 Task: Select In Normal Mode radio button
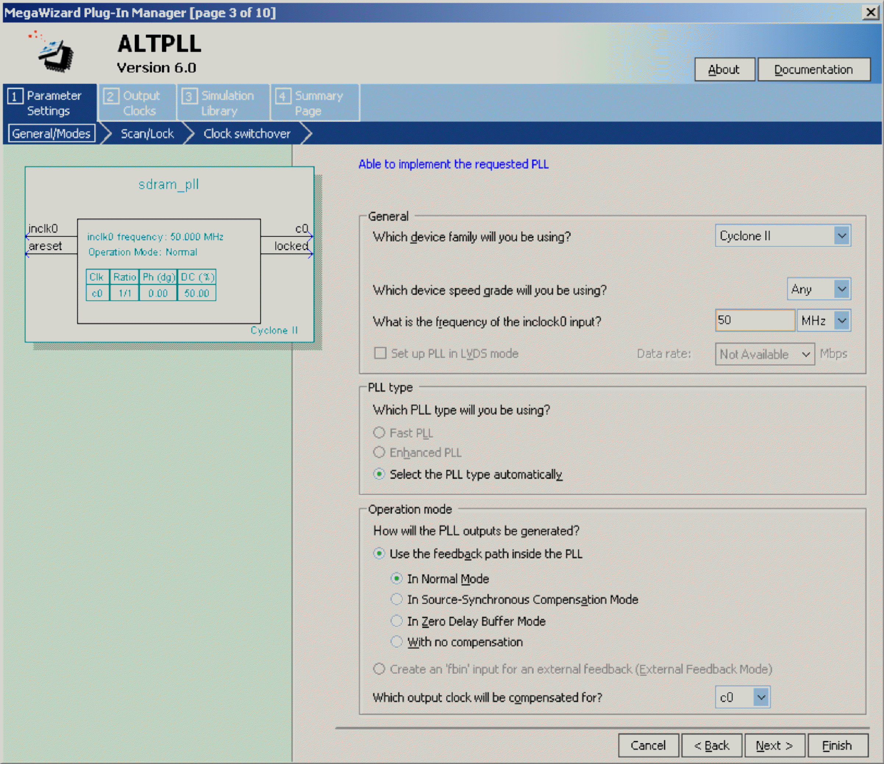pyautogui.click(x=396, y=578)
